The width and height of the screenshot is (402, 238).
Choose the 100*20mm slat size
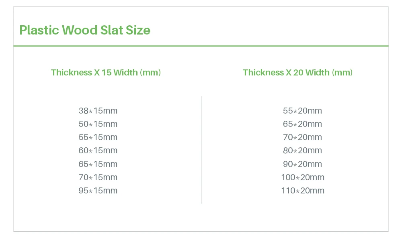click(x=302, y=177)
